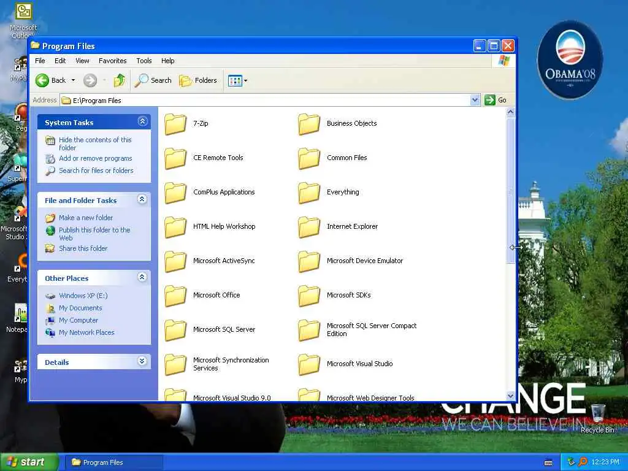Click the vertical scrollbar thumb
This screenshot has width=628, height=471.
click(510, 191)
